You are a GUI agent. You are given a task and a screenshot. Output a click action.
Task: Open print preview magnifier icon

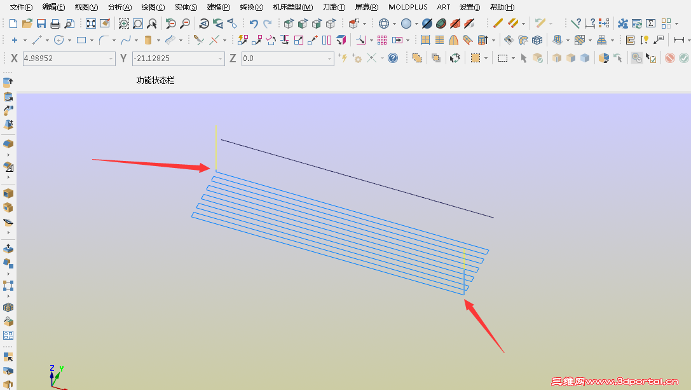pos(69,24)
